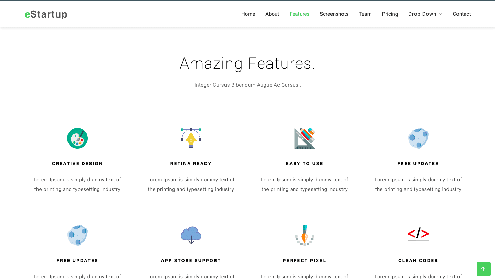
Task: Open the Pricing page
Action: coord(390,14)
